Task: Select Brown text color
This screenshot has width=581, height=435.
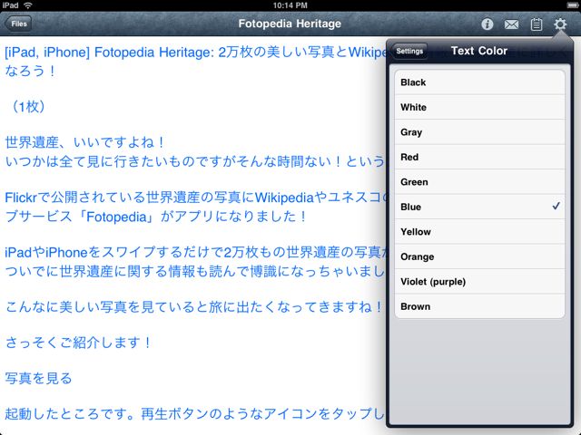Action: 479,306
